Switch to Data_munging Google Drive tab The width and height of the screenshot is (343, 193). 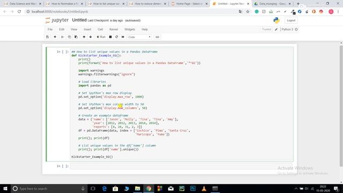(x=272, y=4)
